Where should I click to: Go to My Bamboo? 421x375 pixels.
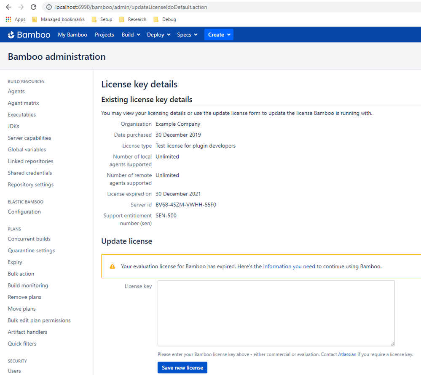(72, 35)
